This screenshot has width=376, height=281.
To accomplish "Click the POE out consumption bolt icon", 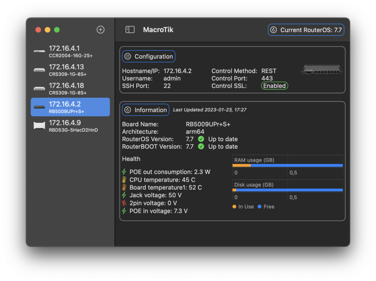I will pyautogui.click(x=124, y=172).
